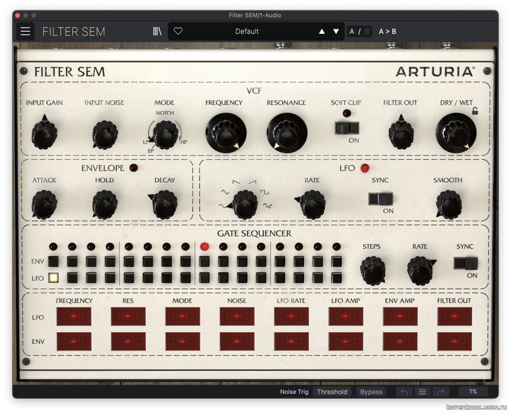
Task: Click the Gate Sequencer Steps knob
Action: (x=373, y=271)
